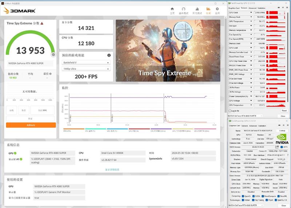Expand the GPU Clock sensor dropdown arrow
This screenshot has height=208, width=291.
(251, 13)
